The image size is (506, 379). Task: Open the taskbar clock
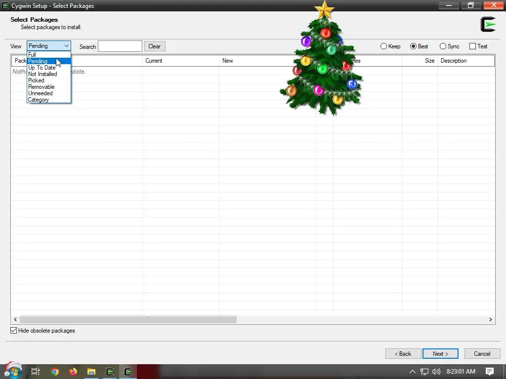[x=461, y=372]
